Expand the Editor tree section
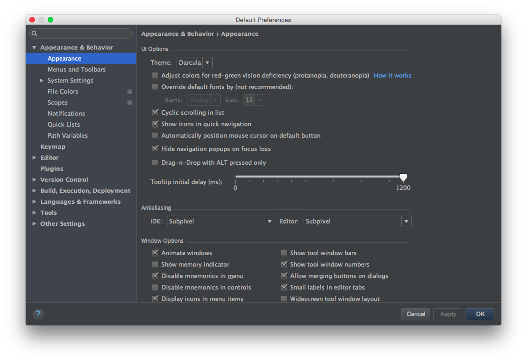The height and width of the screenshot is (362, 527). point(34,158)
